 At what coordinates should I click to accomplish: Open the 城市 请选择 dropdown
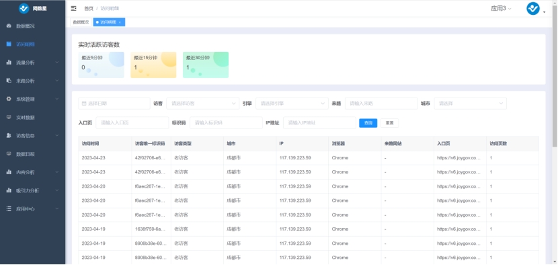470,104
